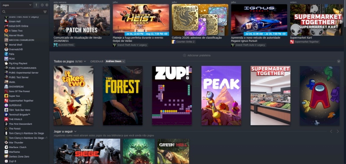Open the Rainbow Six Siege suggestion thumbnail
The width and height of the screenshot is (346, 164).
coord(87,151)
